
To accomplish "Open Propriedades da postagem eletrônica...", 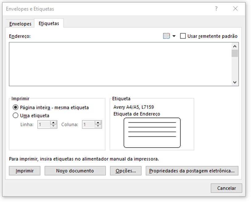I will point(192,171).
